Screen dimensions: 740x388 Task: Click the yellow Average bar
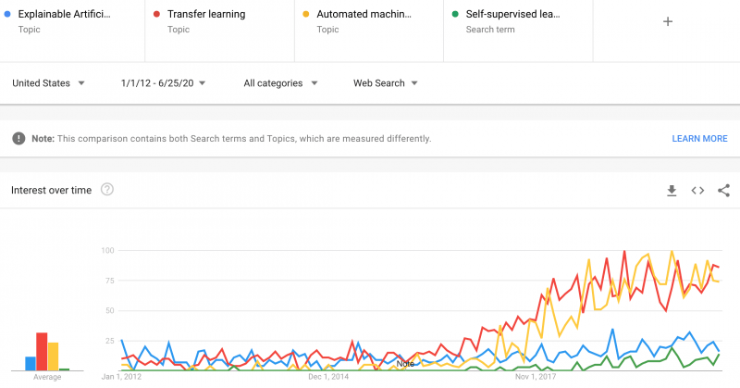[x=54, y=357]
